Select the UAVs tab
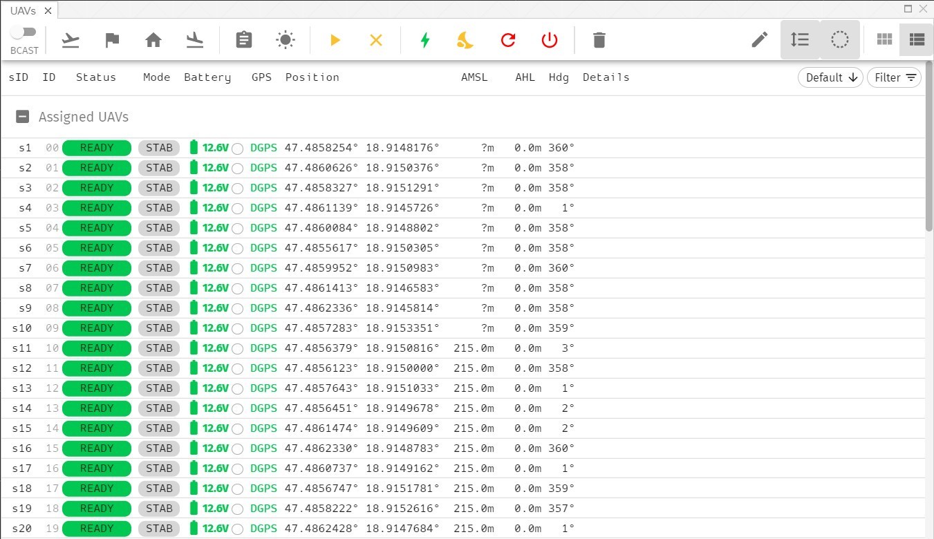This screenshot has height=539, width=934. click(x=23, y=10)
